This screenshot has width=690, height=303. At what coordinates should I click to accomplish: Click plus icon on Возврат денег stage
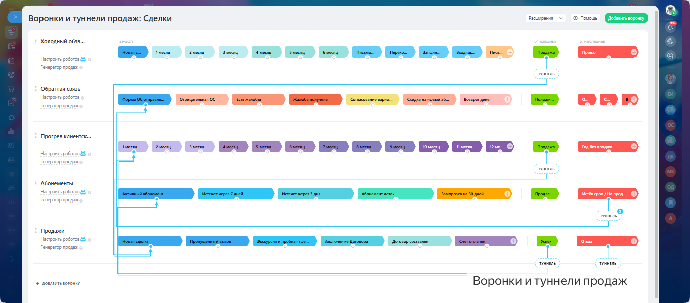click(507, 99)
